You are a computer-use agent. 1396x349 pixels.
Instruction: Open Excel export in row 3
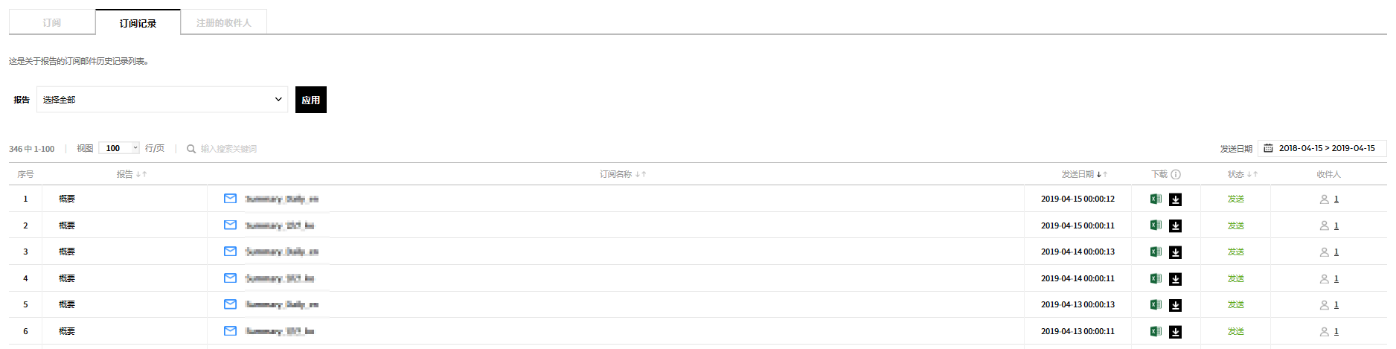point(1156,252)
